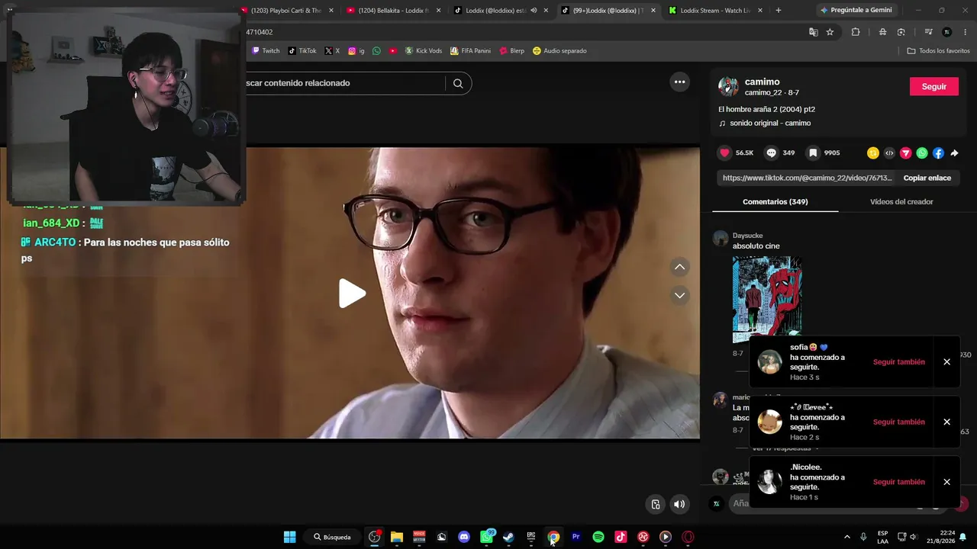Show hidden system tray icons
This screenshot has width=977, height=549.
[x=846, y=537]
